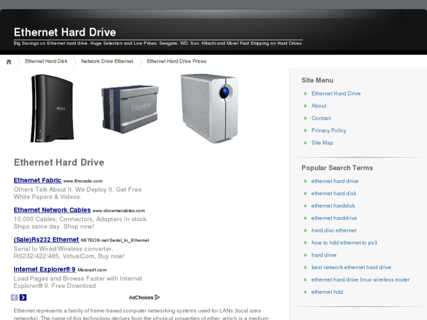The width and height of the screenshot is (427, 320).
Task: Open the (Sale)Rs232 Ethernet ad link
Action: coord(46,240)
